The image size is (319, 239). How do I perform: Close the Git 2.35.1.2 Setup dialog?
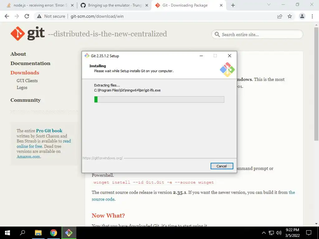pos(230,56)
